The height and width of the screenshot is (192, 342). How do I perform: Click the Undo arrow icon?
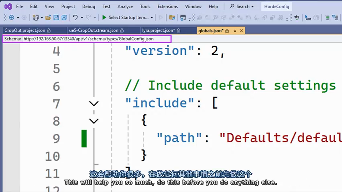(75, 18)
